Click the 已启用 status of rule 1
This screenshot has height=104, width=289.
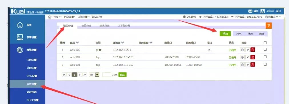[232, 50]
